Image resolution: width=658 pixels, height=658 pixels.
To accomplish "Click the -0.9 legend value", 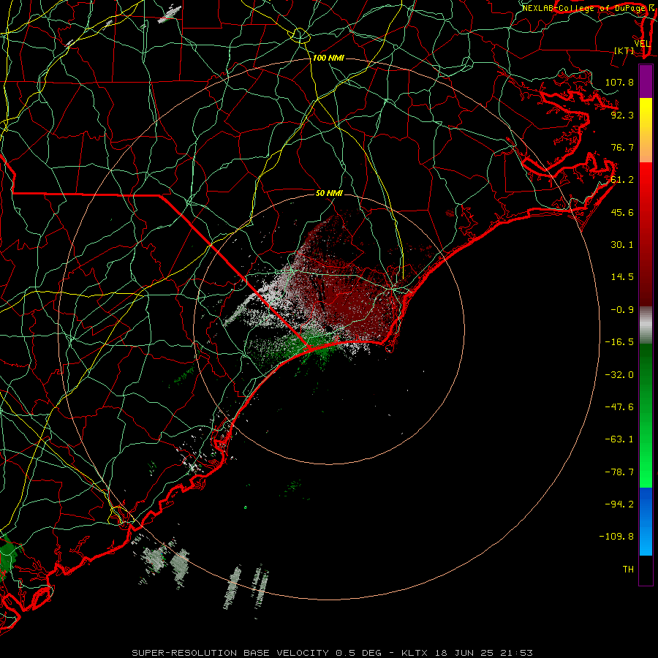I will [x=622, y=310].
